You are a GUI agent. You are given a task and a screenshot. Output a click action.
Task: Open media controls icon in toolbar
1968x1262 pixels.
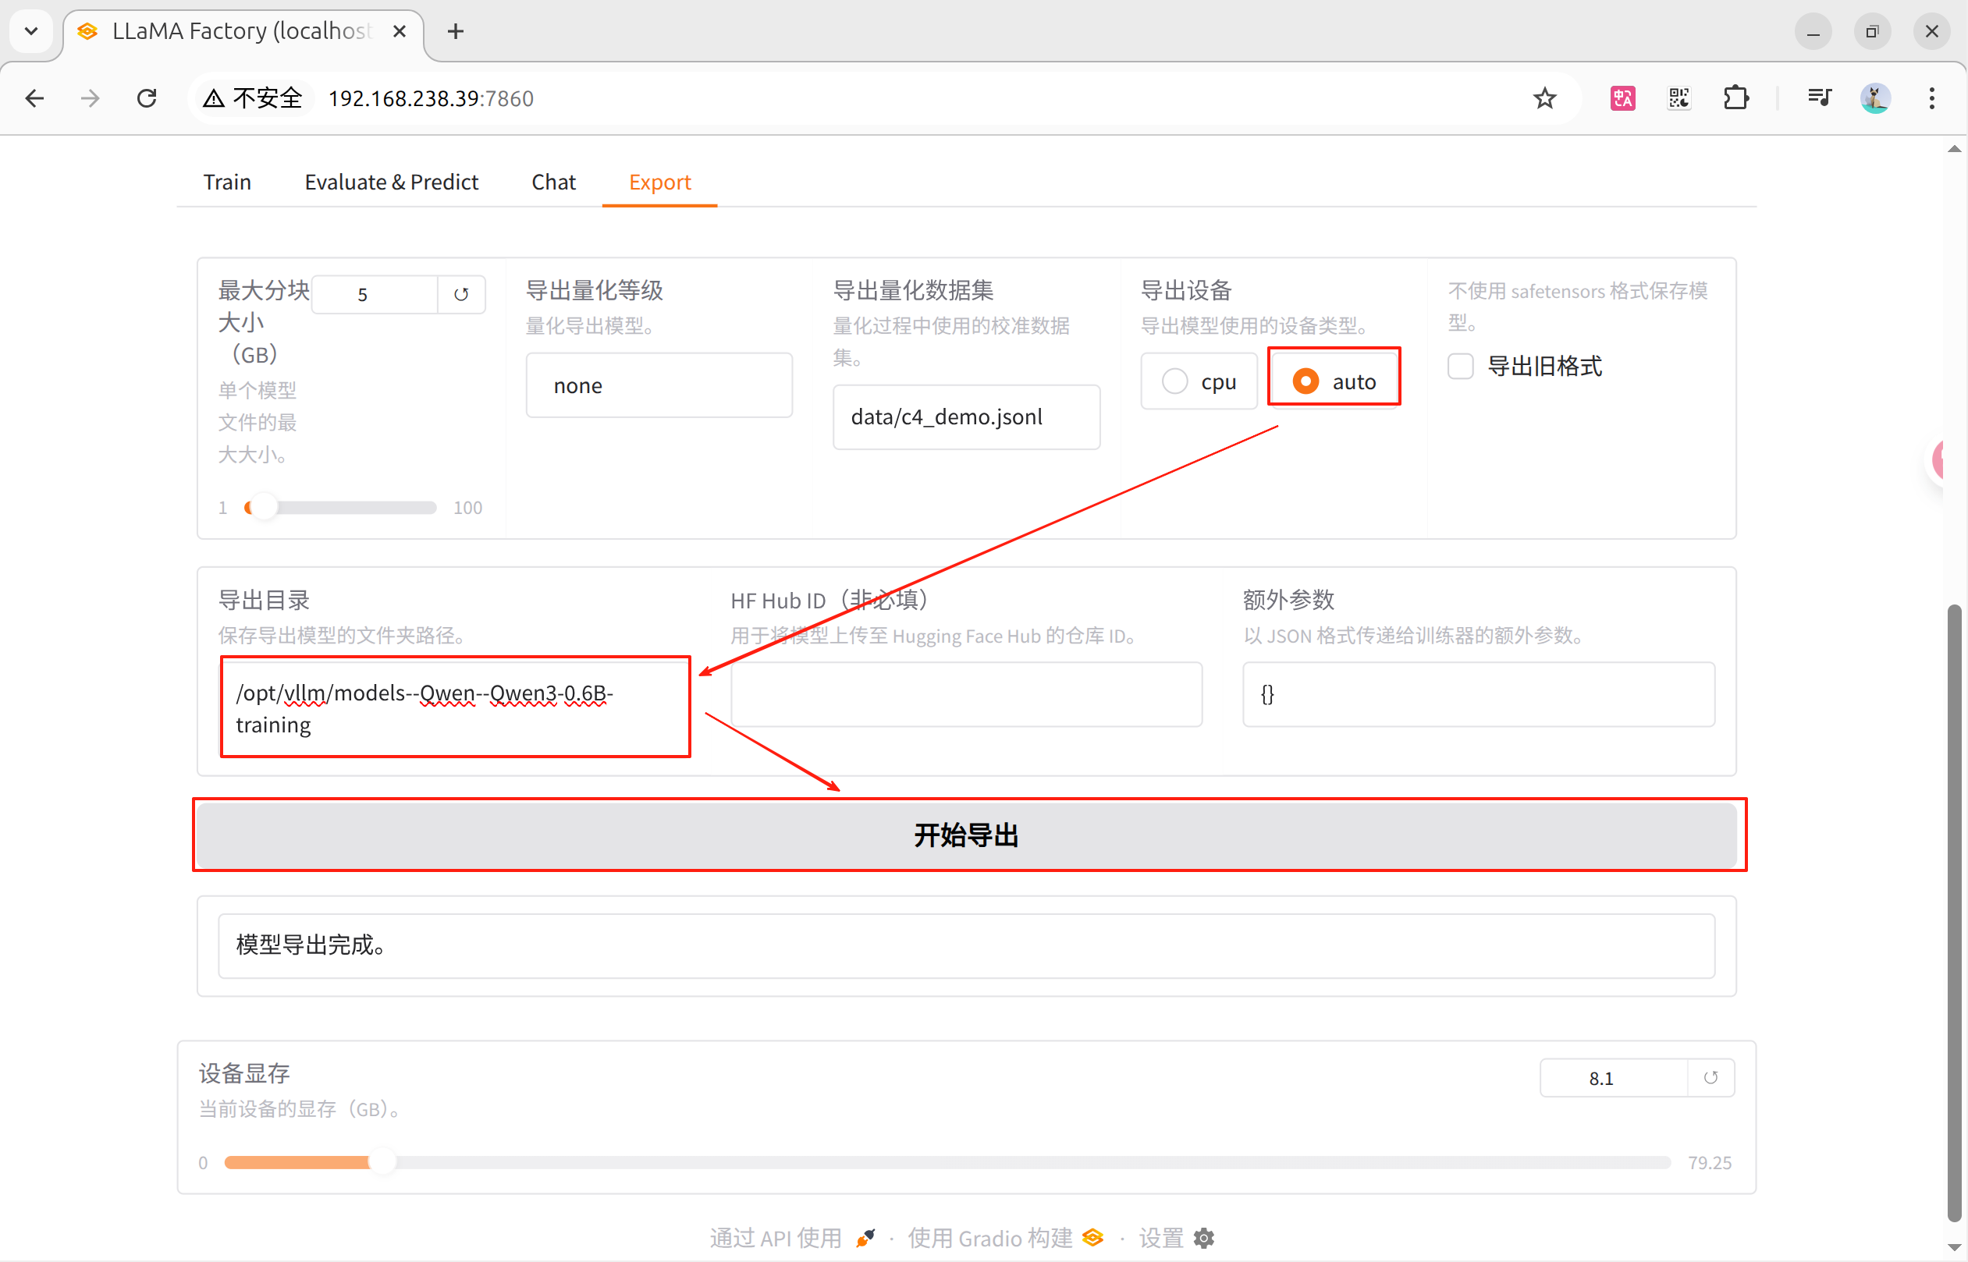[x=1819, y=98]
